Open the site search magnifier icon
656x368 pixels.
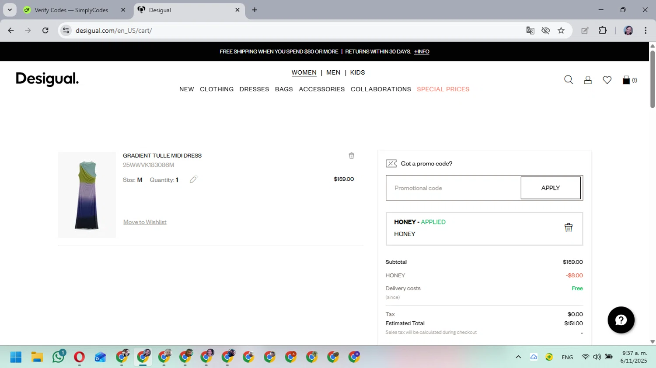point(569,80)
